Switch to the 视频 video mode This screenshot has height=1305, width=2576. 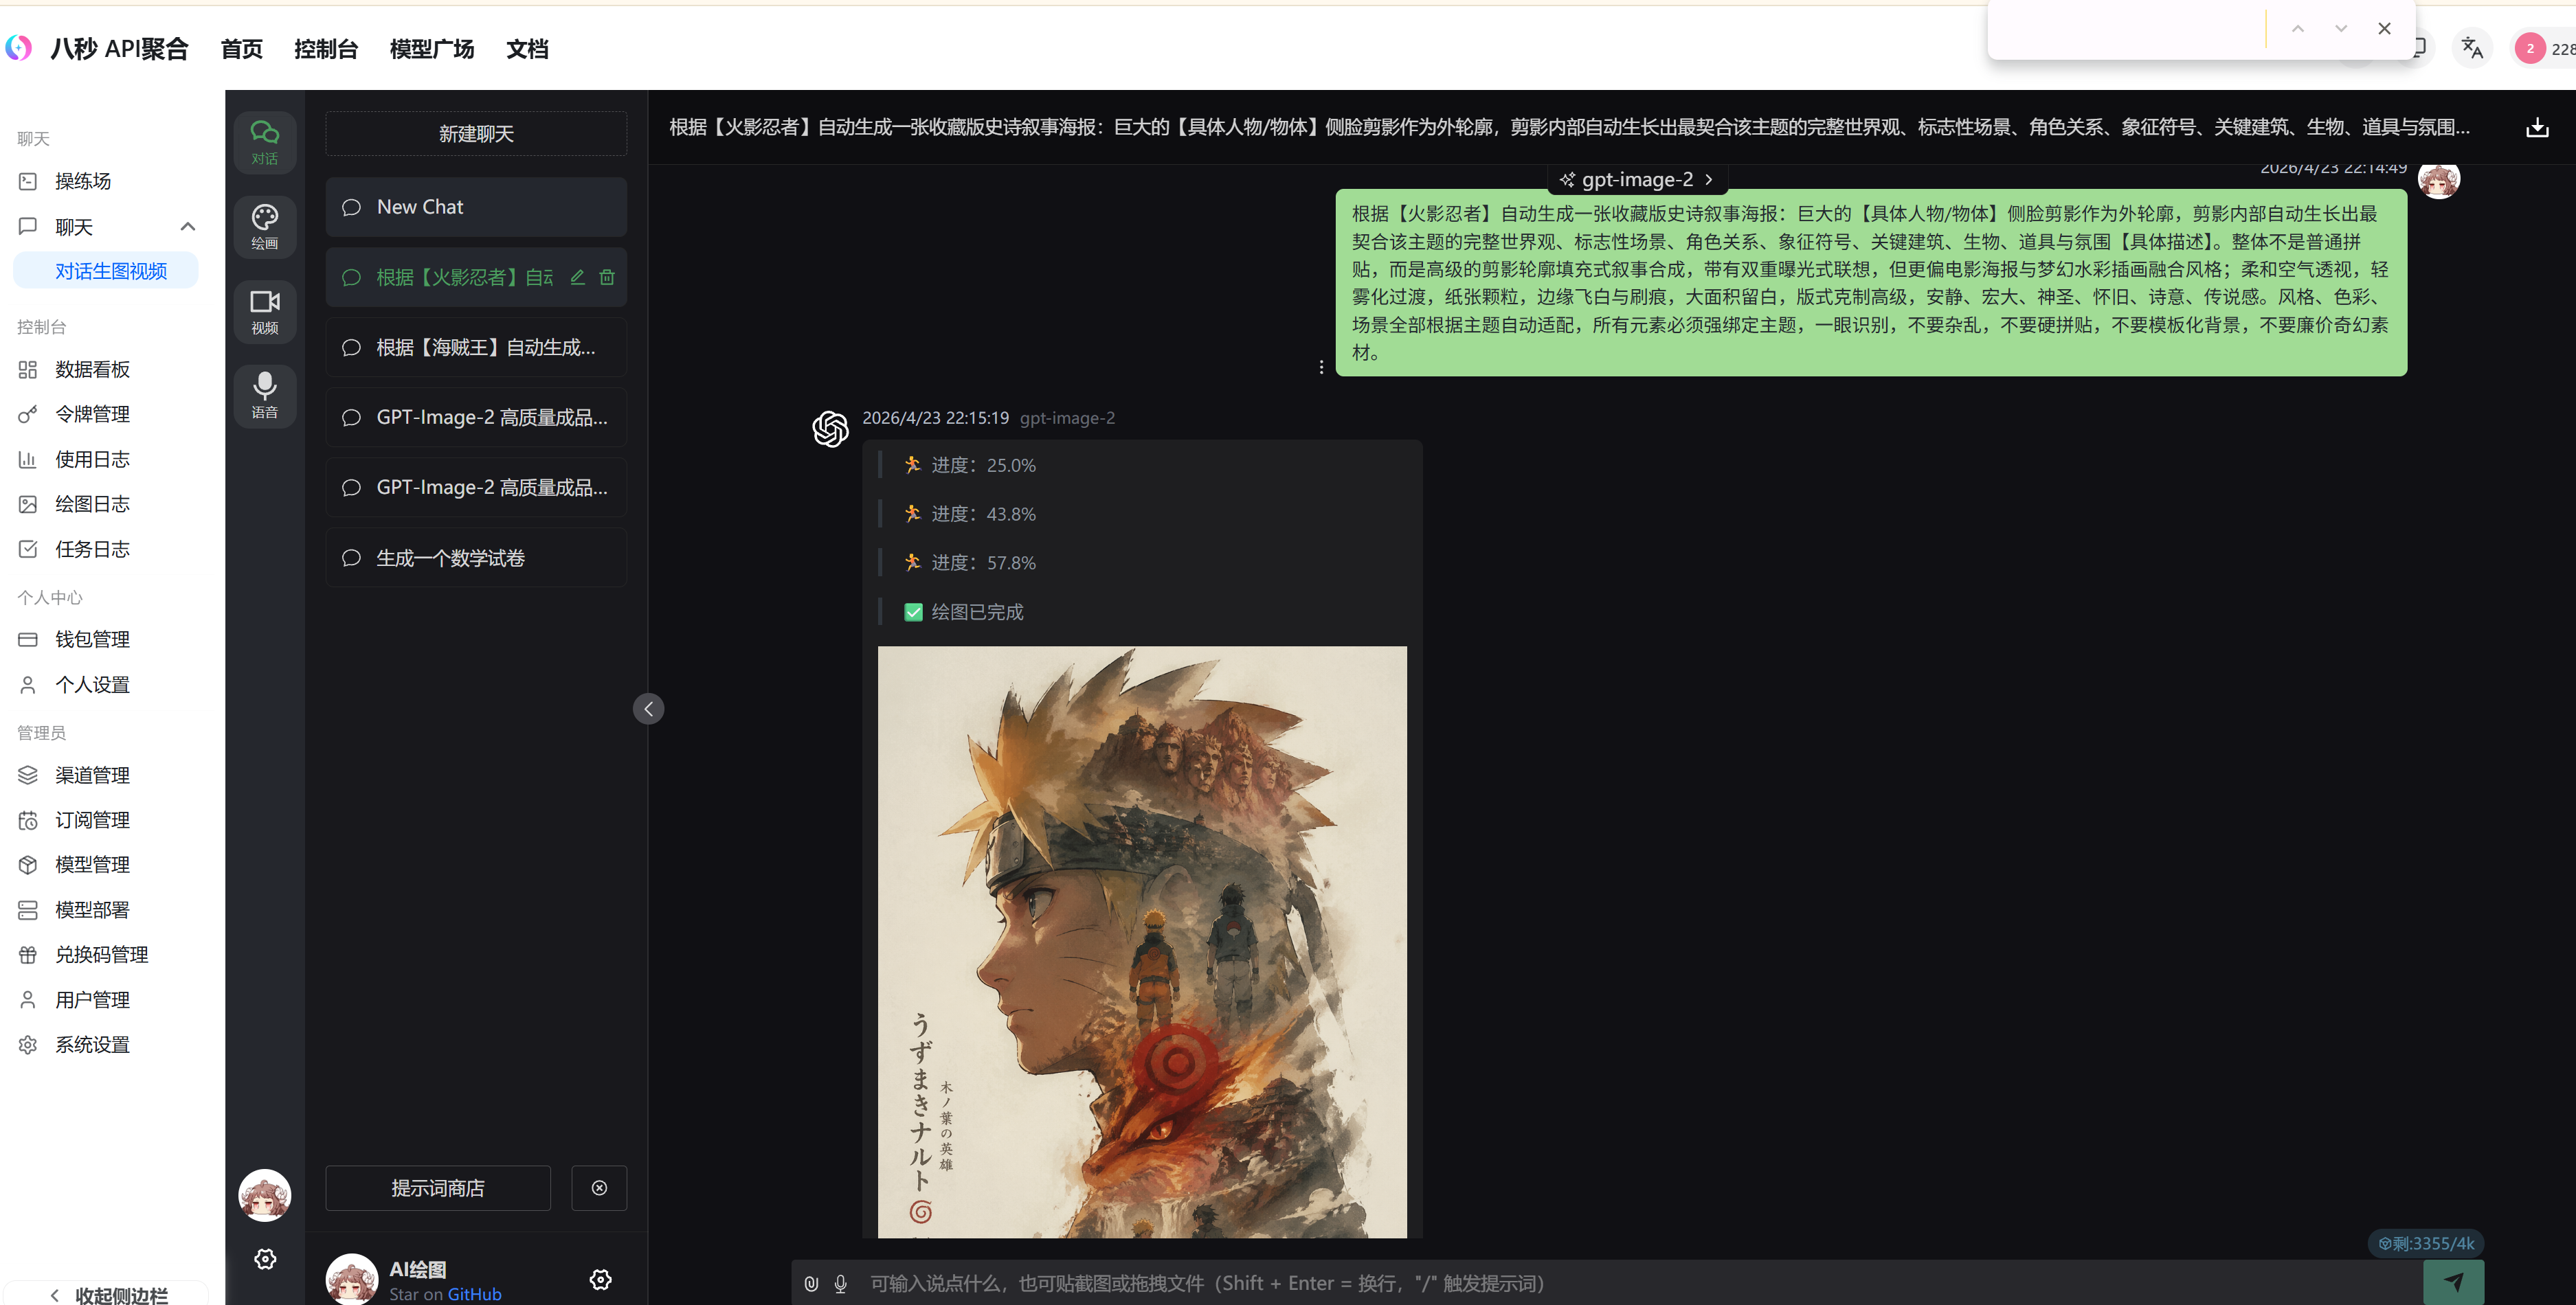[x=265, y=312]
